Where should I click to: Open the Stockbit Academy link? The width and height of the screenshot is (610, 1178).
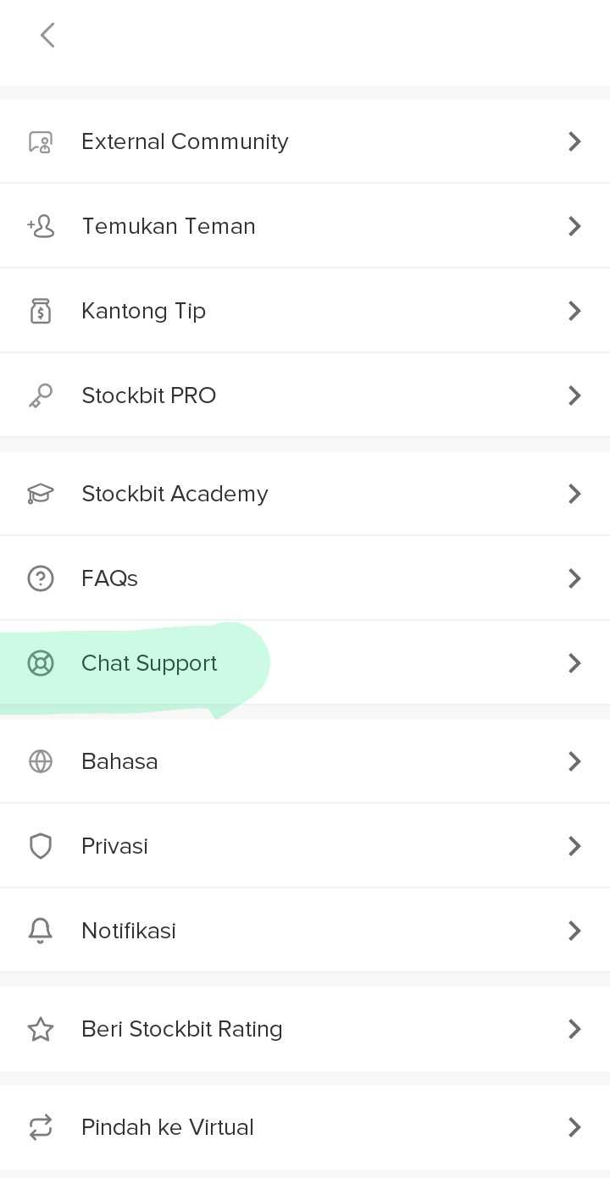[175, 494]
